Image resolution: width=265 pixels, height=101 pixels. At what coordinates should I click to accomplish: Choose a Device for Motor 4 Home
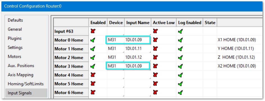[x=116, y=75]
